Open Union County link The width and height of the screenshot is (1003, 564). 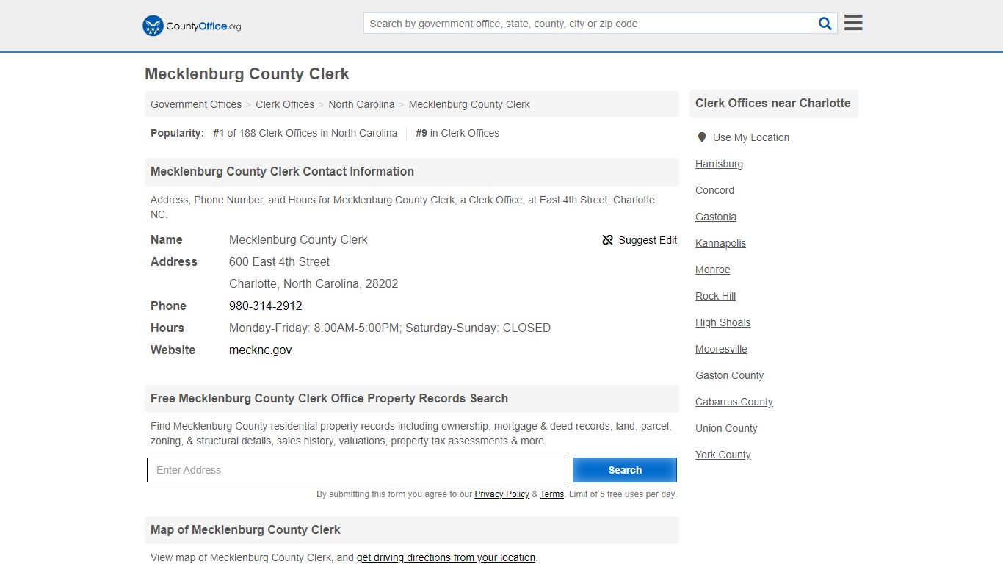(x=726, y=428)
